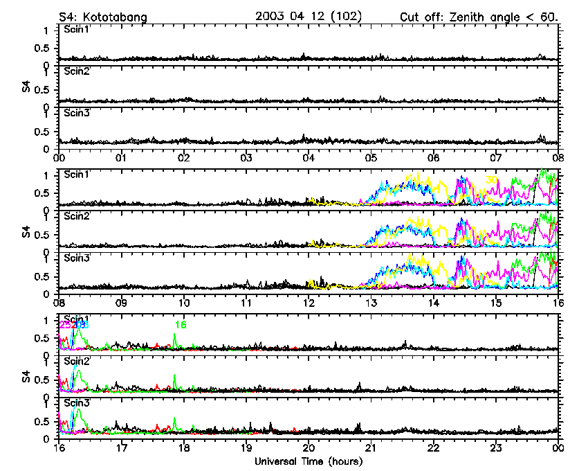Image resolution: width=588 pixels, height=471 pixels.
Task: Click the hour tick label "01"
Action: pyautogui.click(x=121, y=158)
